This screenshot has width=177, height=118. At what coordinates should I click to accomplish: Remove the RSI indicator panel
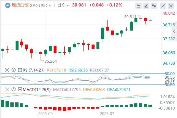pyautogui.click(x=7, y=70)
